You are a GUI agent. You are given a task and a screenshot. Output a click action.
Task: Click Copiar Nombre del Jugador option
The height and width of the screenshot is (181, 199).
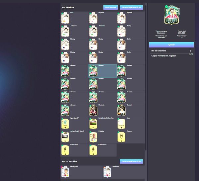coord(164,56)
